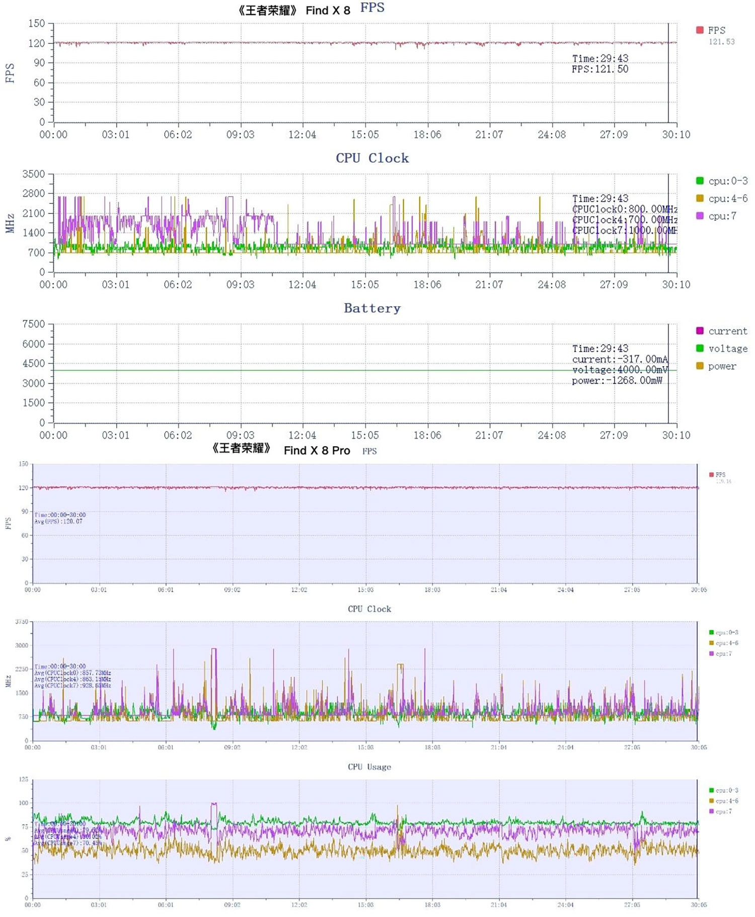Screen dimensions: 755x917
Task: Select the power legend entry in Battery chart
Action: pos(716,366)
